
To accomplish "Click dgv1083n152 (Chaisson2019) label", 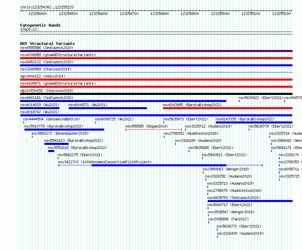I will click(47, 90).
